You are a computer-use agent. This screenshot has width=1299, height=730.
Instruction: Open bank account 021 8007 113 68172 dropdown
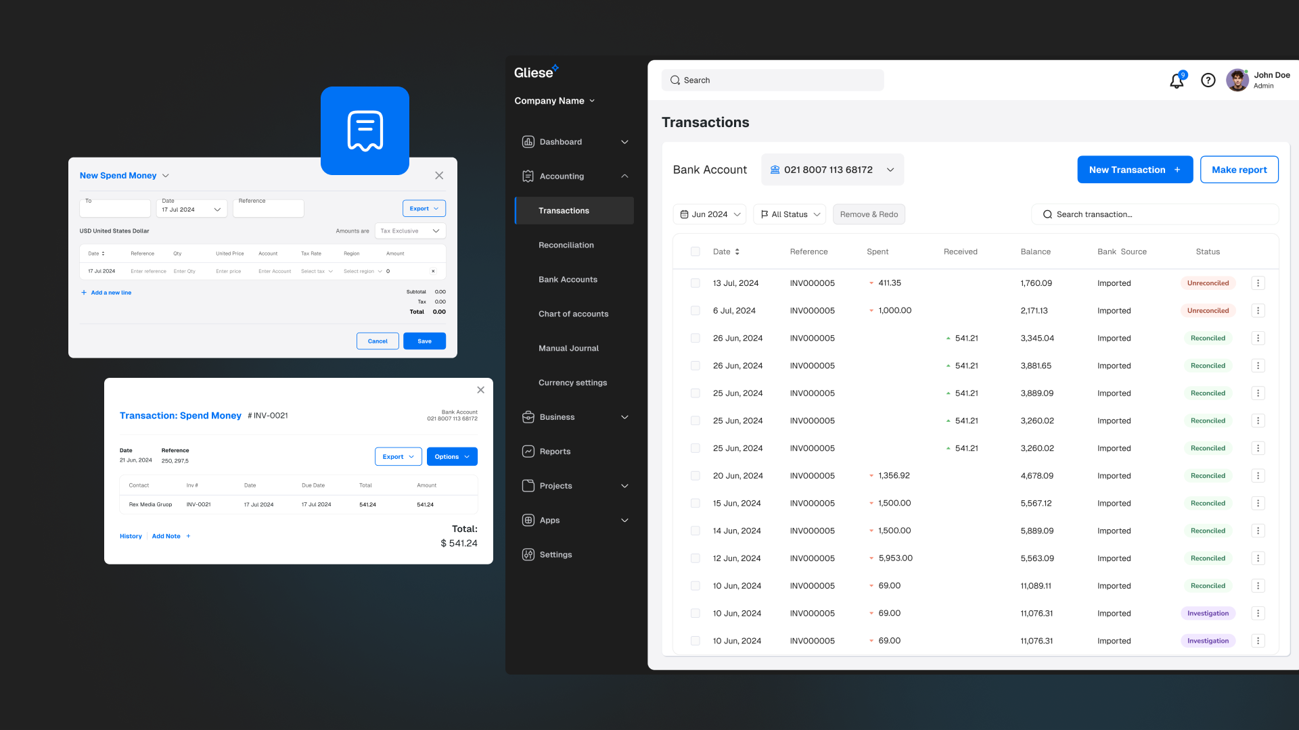pos(833,170)
